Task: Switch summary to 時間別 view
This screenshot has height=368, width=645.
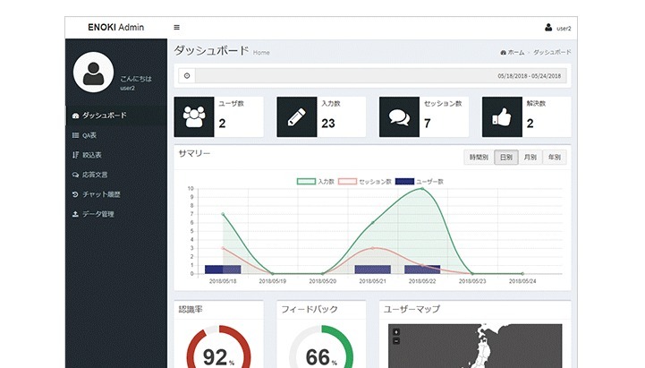Action: point(479,158)
